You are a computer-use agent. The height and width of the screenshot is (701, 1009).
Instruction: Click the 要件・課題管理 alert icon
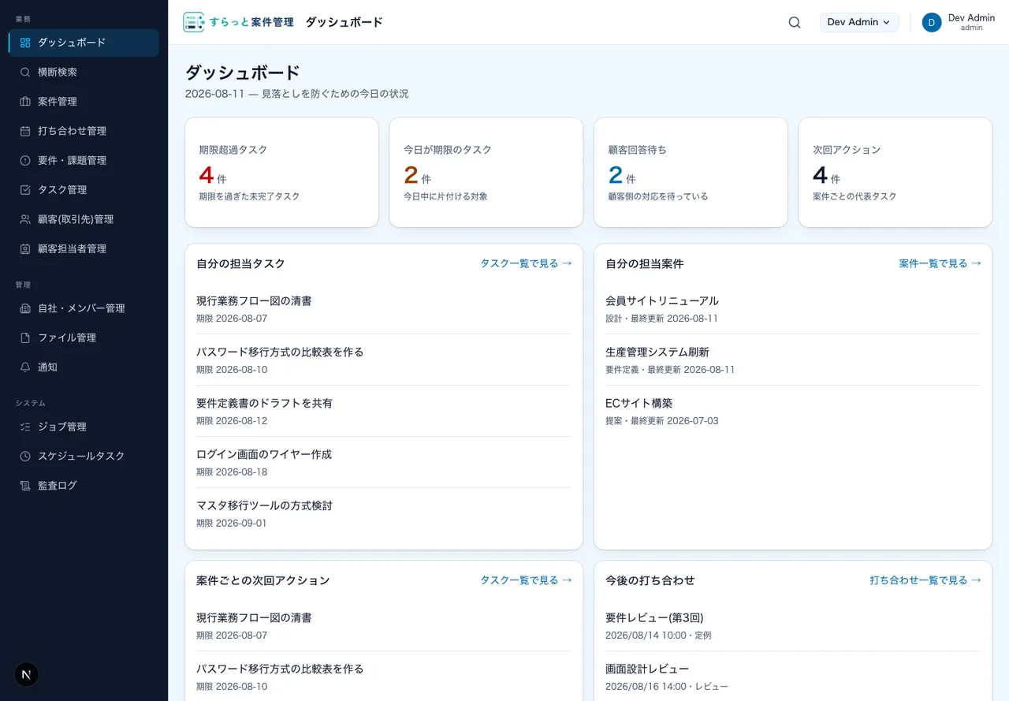[25, 160]
